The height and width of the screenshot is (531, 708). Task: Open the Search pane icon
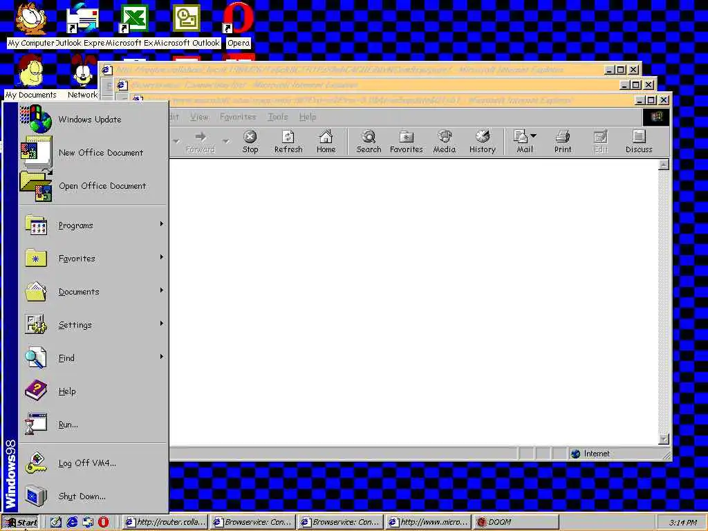click(369, 142)
